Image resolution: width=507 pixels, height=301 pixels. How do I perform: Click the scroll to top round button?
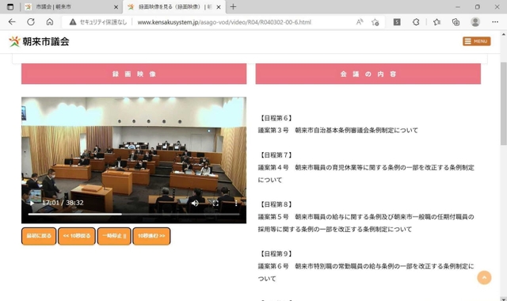(484, 278)
